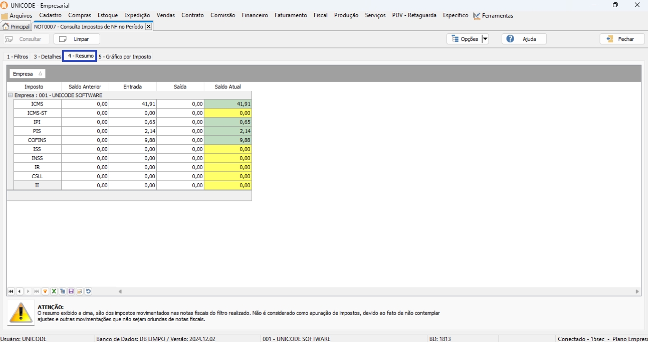648x342 pixels.
Task: Select the green ICMS Saldo Atual cell
Action: [228, 104]
